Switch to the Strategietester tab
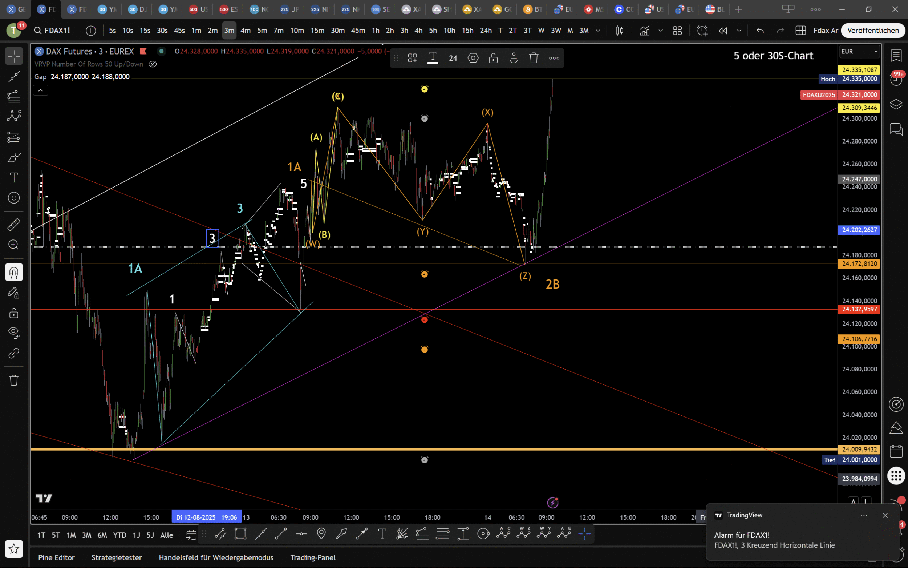This screenshot has width=908, height=568. click(117, 557)
